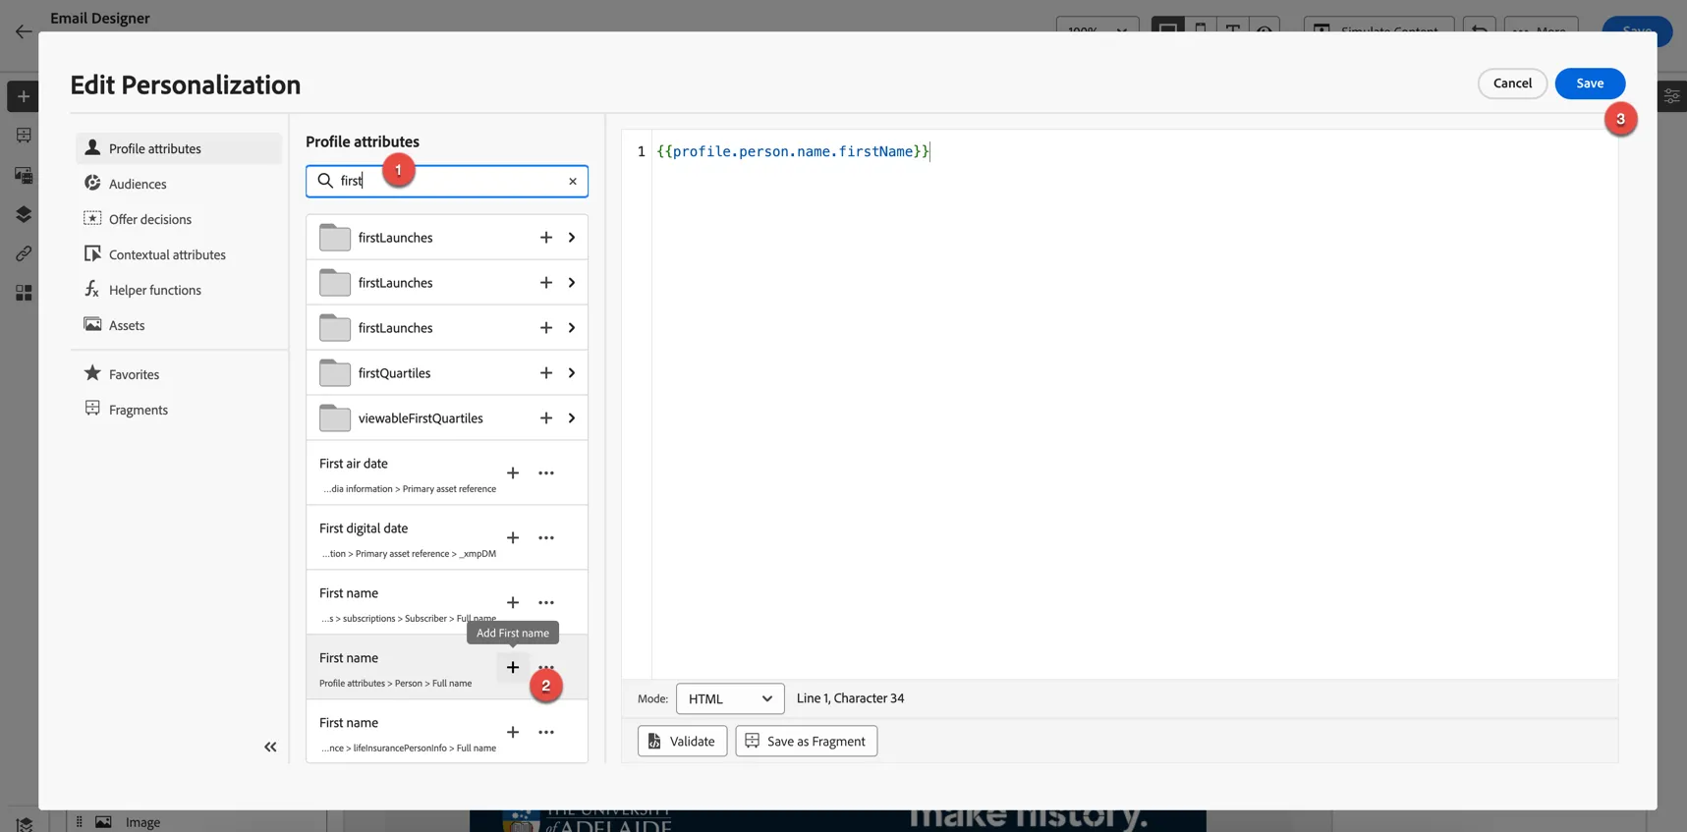Add First digital date attribute via plus

tap(513, 538)
